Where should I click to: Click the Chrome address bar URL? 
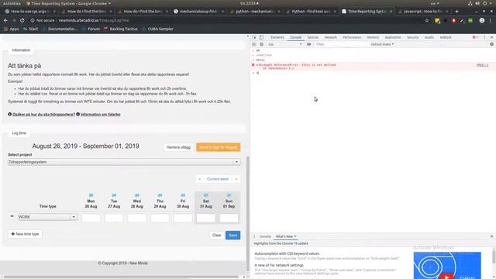coord(94,20)
